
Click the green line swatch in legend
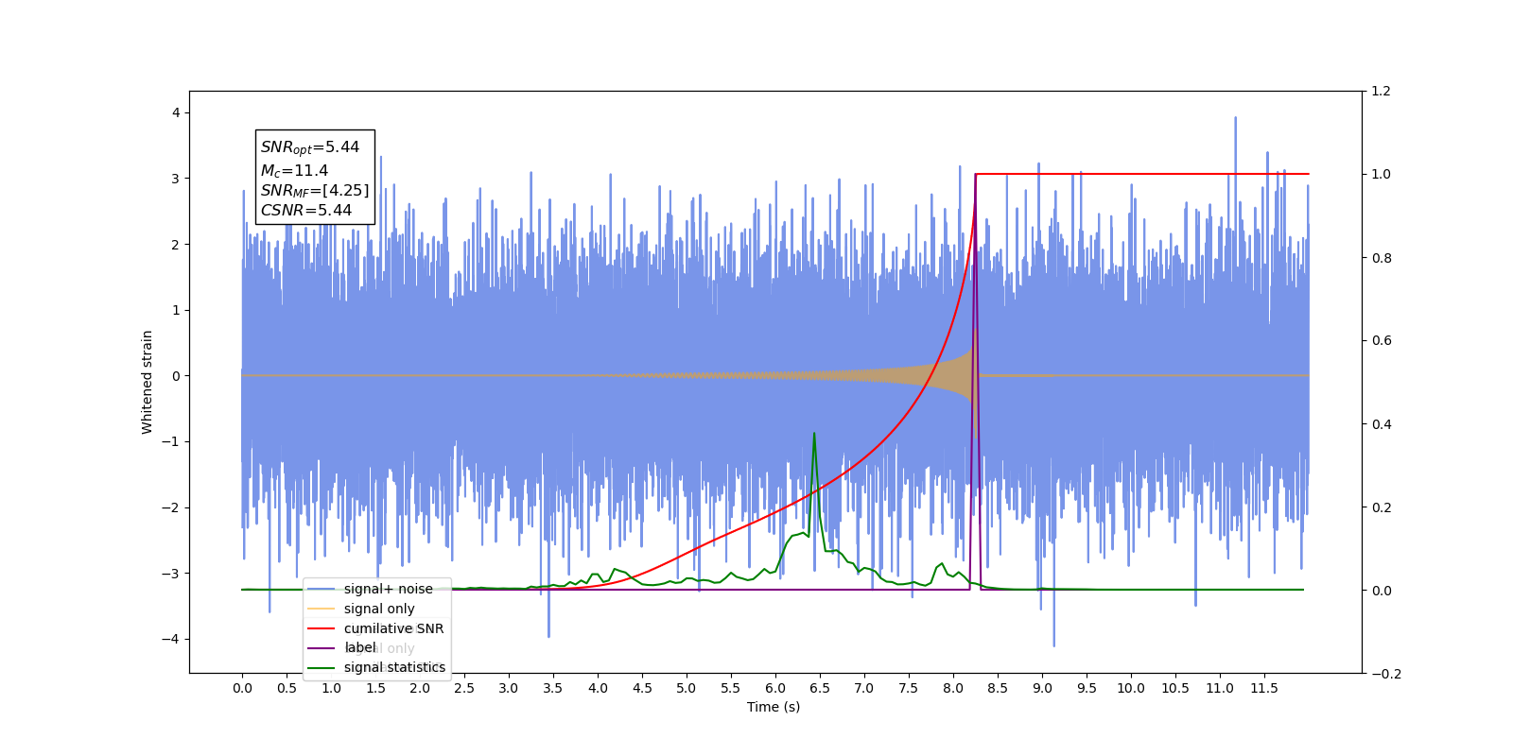click(322, 667)
